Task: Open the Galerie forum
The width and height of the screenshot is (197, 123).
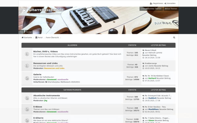Action: click(37, 74)
